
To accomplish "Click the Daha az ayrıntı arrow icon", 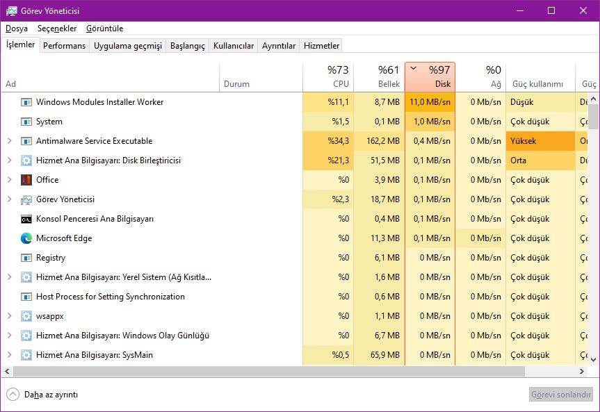I will 13,395.
